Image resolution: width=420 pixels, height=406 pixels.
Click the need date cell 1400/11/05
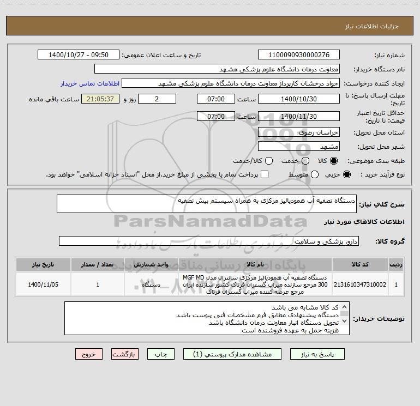pyautogui.click(x=43, y=284)
